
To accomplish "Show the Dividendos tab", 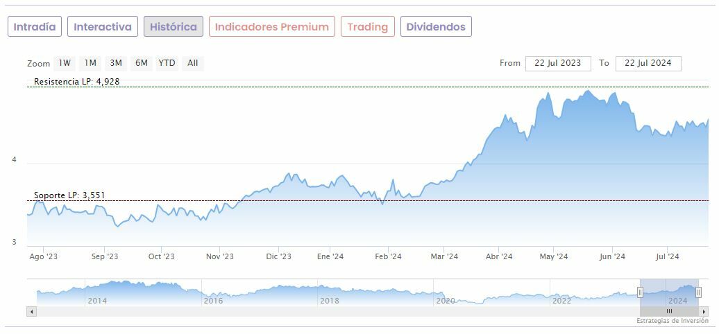I will coord(436,27).
